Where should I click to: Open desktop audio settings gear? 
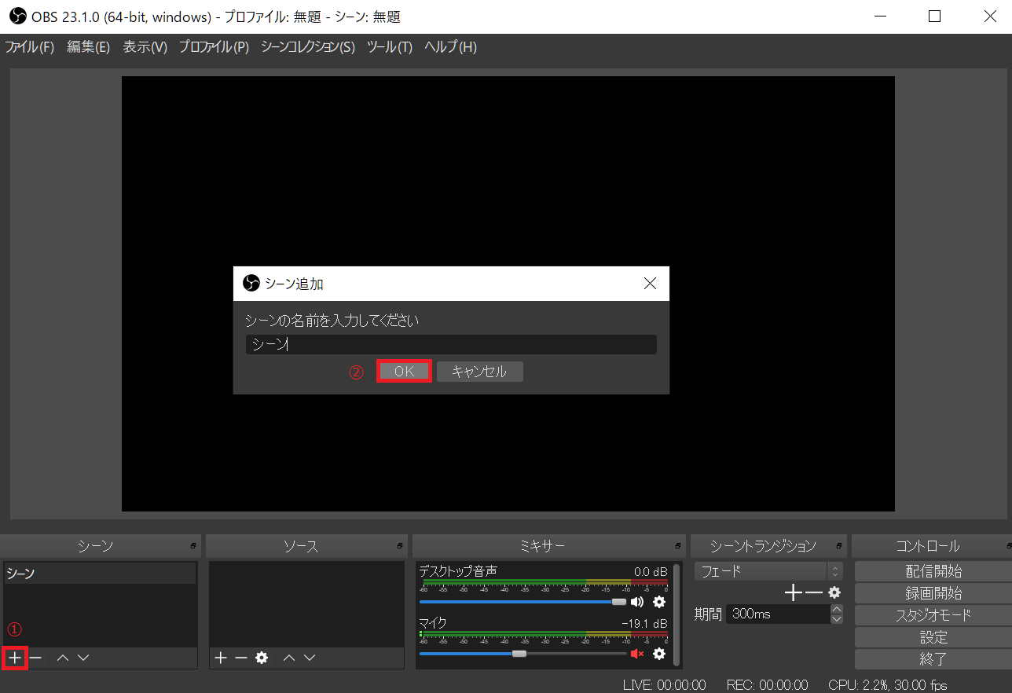[659, 602]
